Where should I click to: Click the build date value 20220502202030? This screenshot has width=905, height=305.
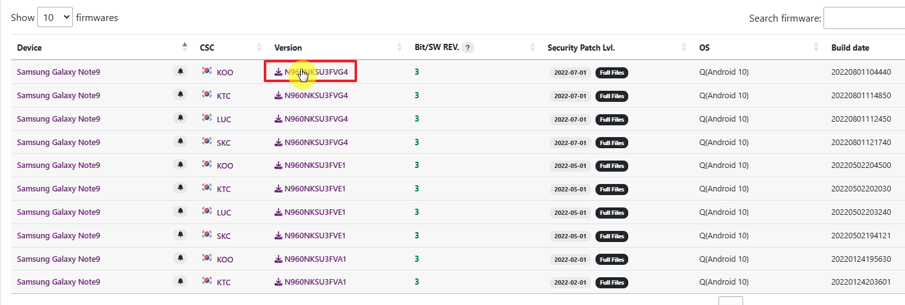coord(861,188)
